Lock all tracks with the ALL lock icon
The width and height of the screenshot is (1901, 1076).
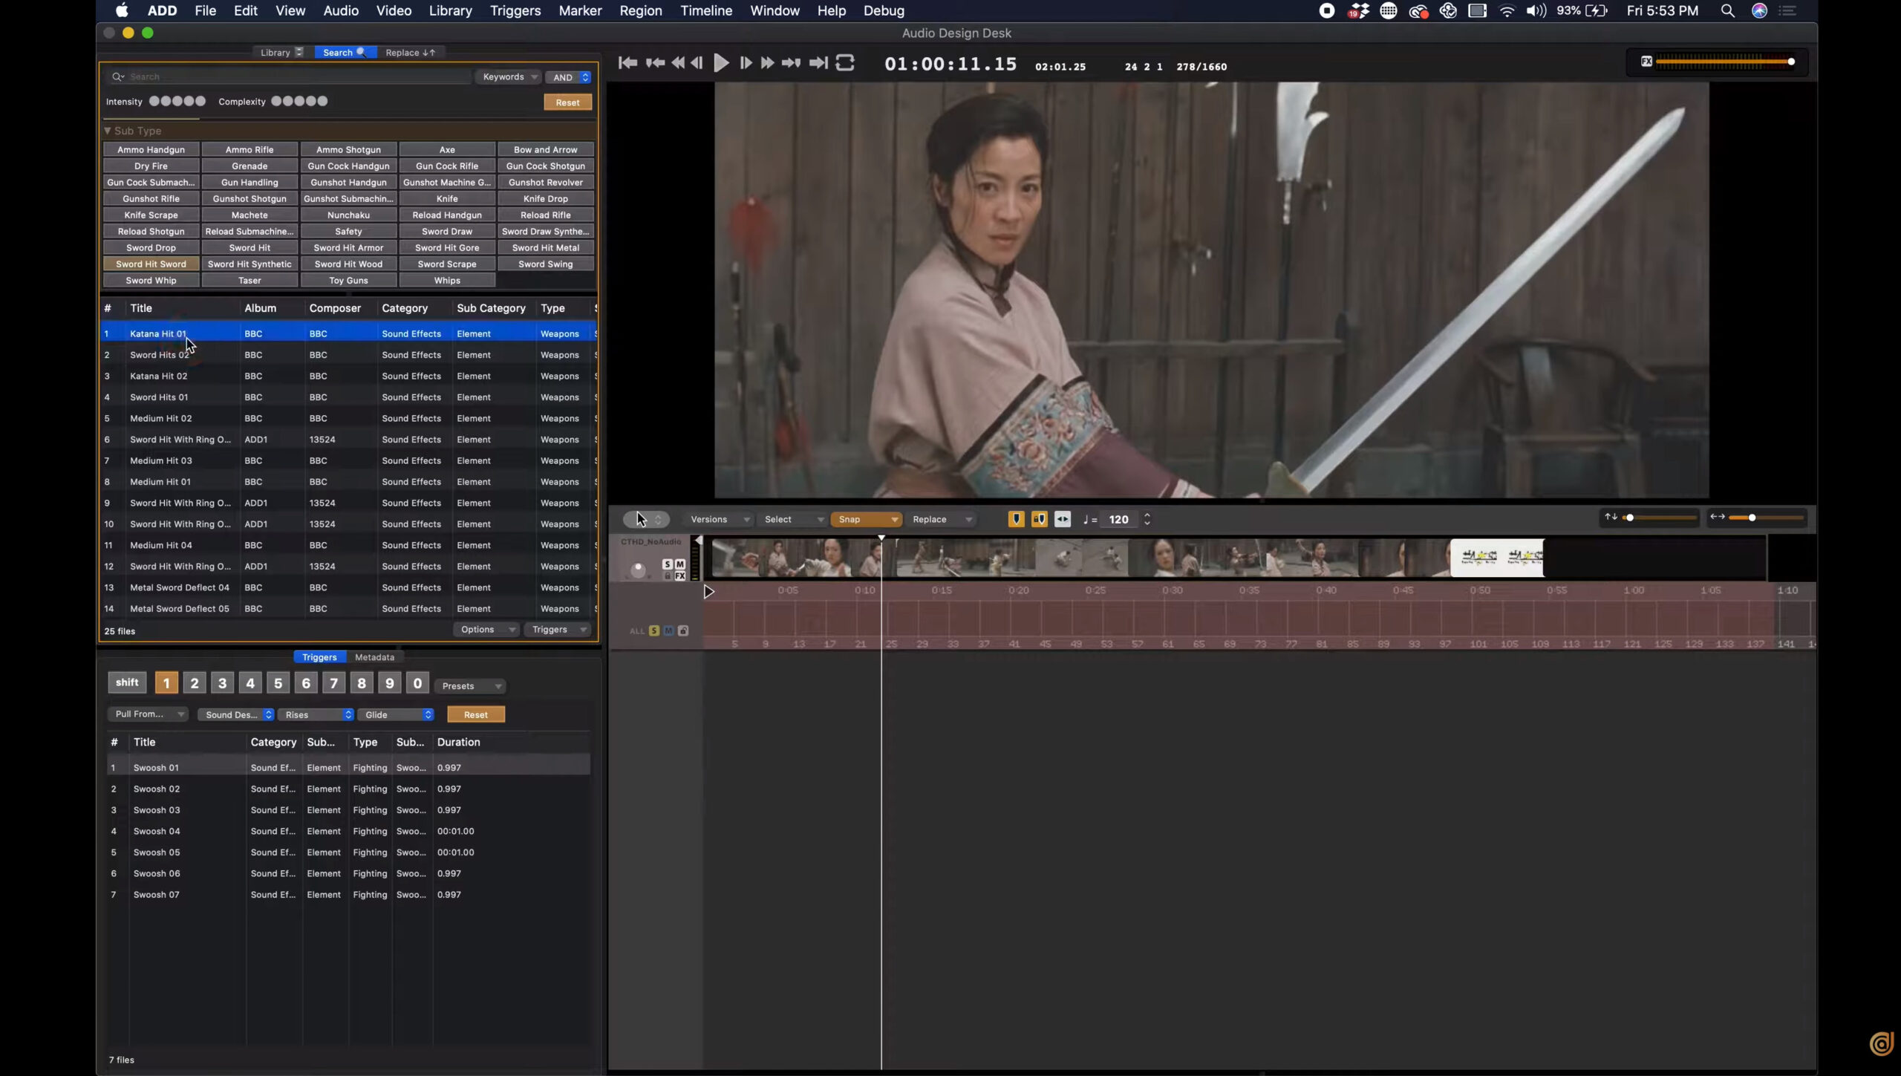(683, 630)
